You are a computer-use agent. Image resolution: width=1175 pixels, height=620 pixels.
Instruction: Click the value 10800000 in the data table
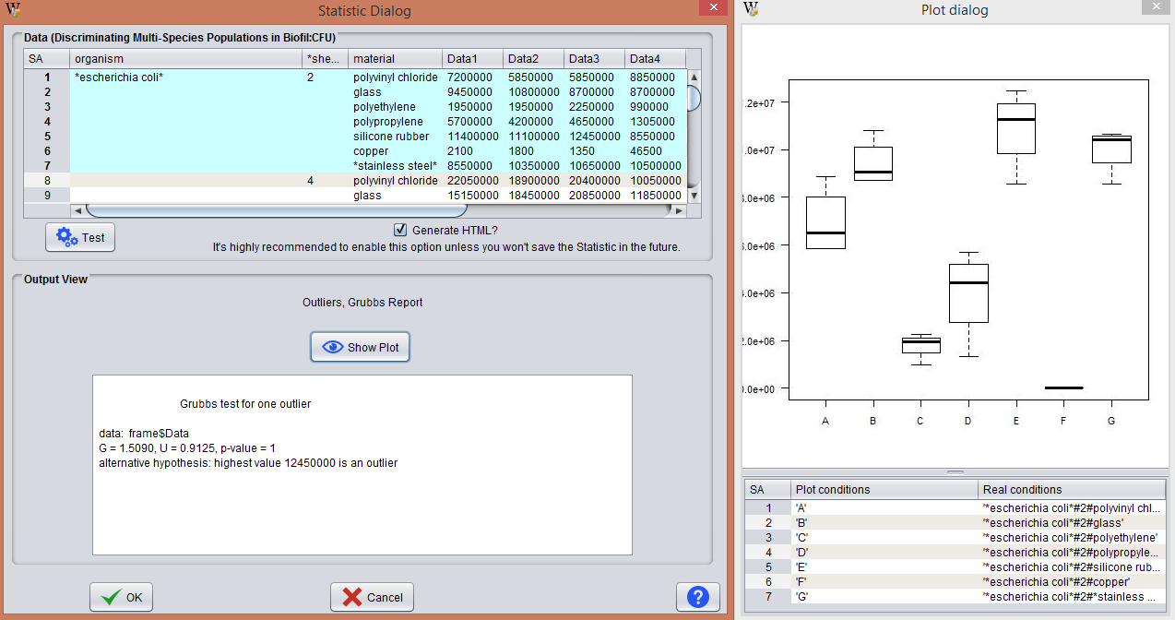(x=533, y=92)
